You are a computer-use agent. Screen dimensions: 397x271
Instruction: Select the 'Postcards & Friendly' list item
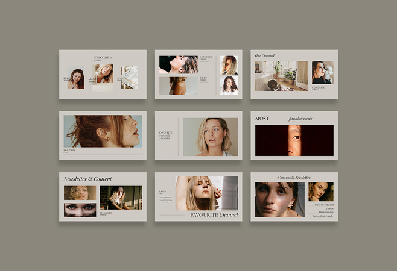coord(322,216)
